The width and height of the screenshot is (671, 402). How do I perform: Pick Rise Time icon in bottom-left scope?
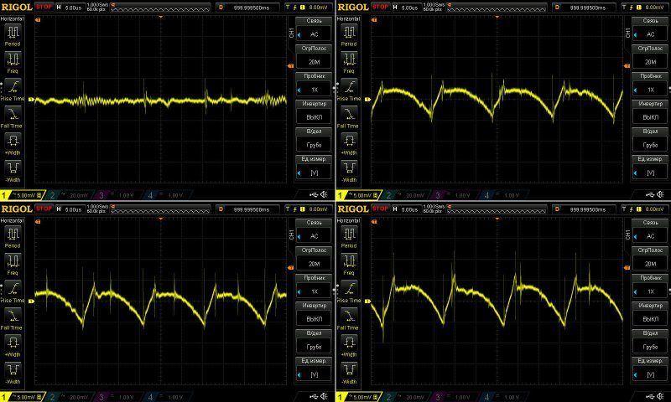[x=15, y=289]
